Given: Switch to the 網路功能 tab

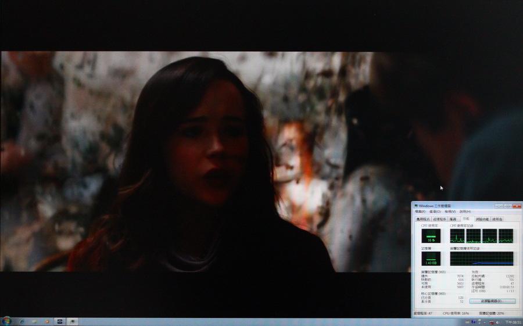Looking at the screenshot, I should [482, 219].
